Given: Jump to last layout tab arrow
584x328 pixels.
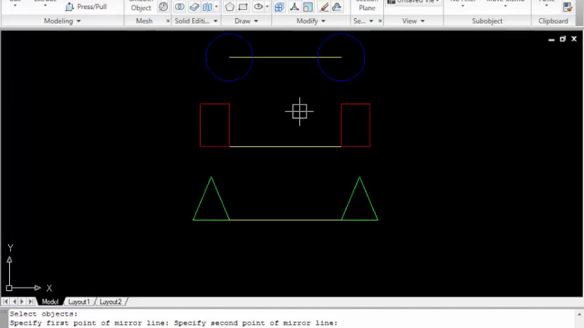Looking at the screenshot, I should coord(31,302).
